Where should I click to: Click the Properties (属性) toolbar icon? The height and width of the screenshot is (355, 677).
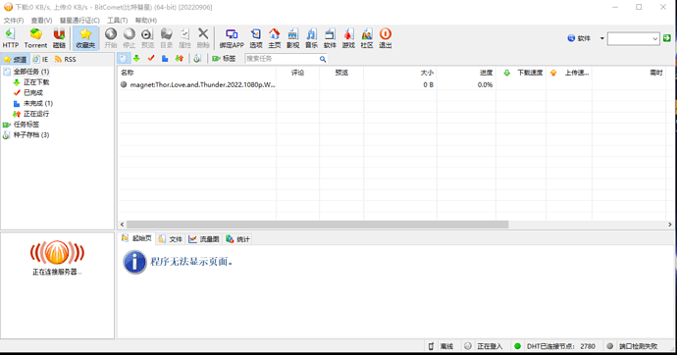pos(184,38)
